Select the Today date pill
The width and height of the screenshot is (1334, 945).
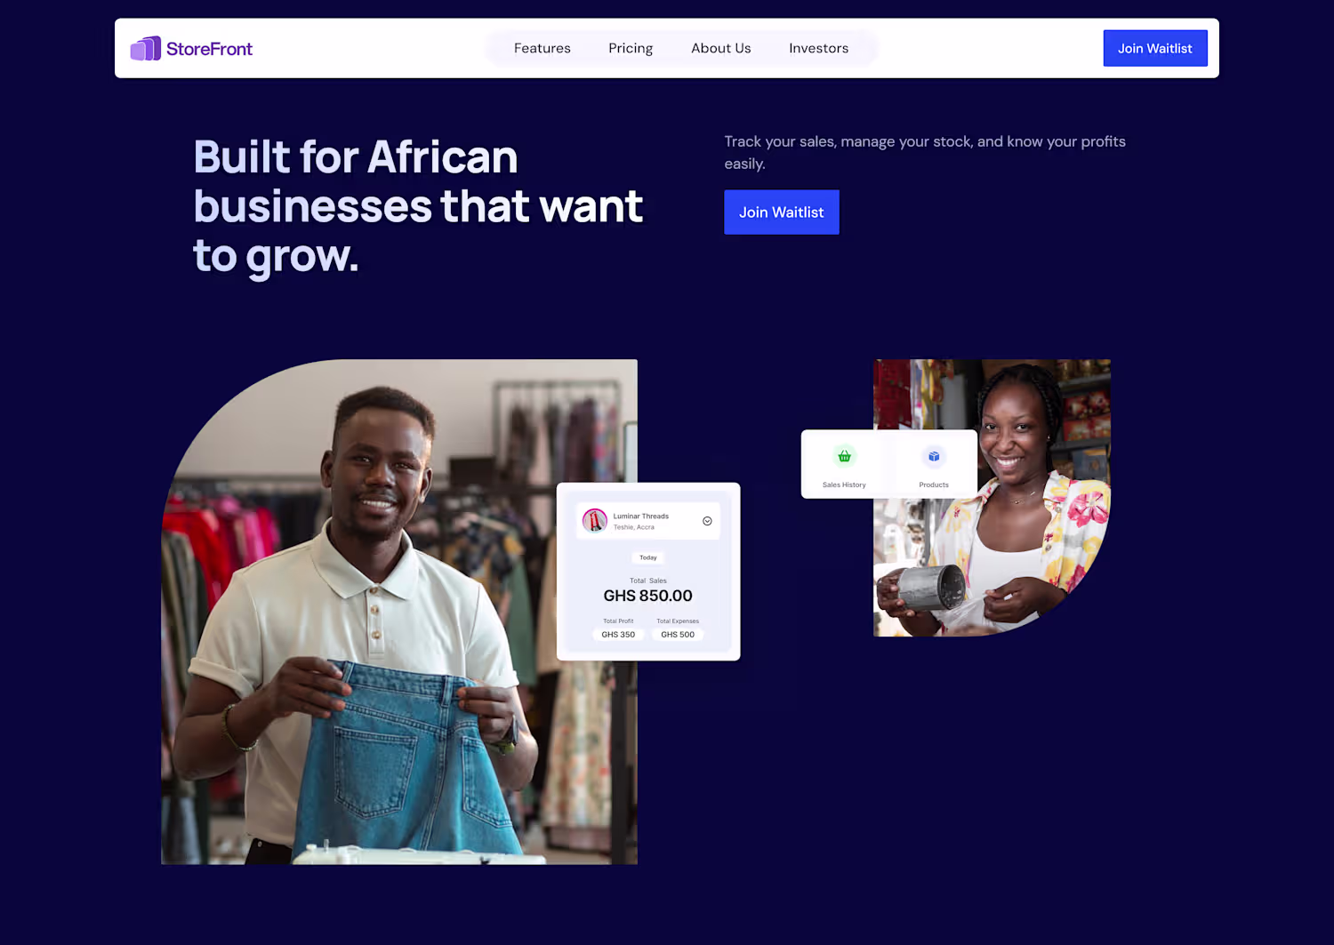(648, 557)
